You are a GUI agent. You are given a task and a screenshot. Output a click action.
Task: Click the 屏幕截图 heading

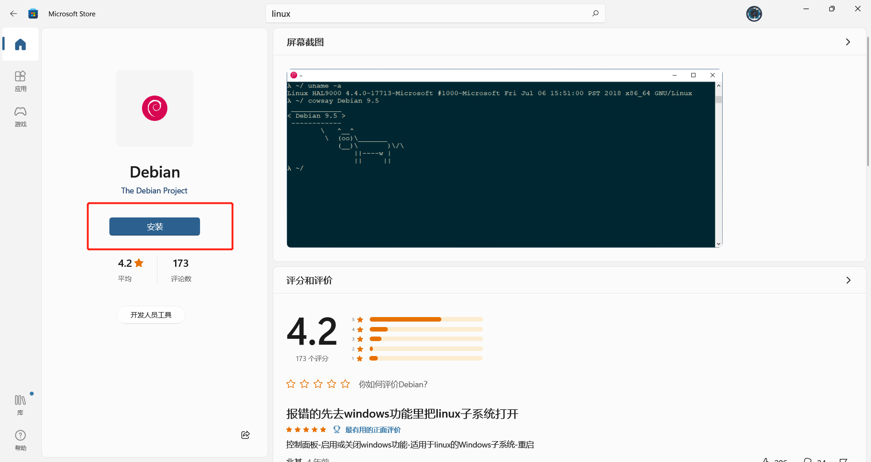(x=305, y=42)
